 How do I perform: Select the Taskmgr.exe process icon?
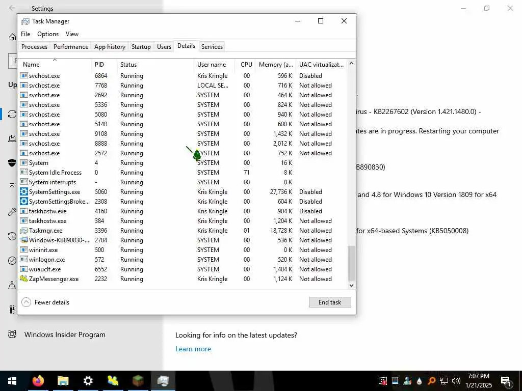click(x=23, y=231)
